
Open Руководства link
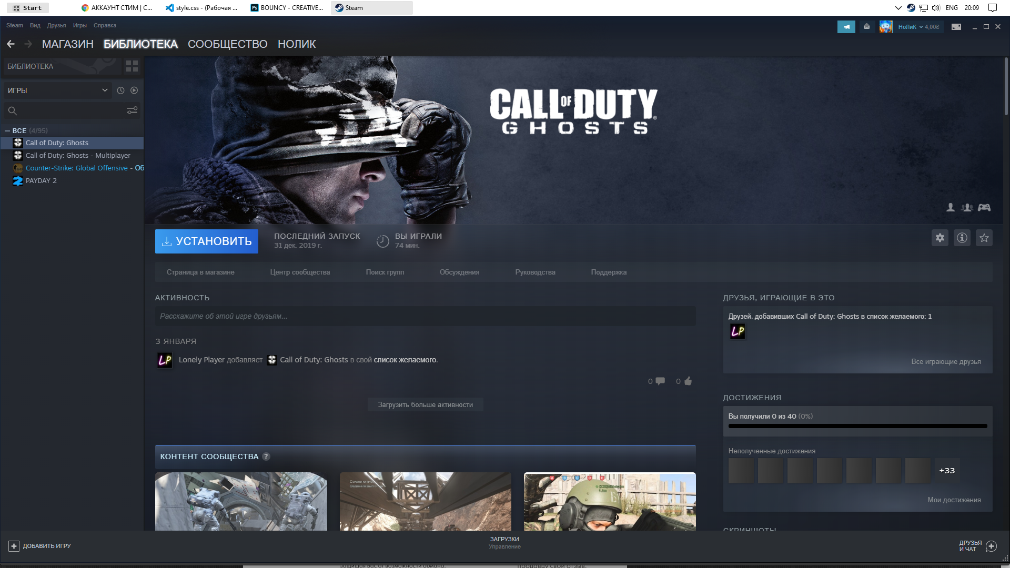[535, 272]
